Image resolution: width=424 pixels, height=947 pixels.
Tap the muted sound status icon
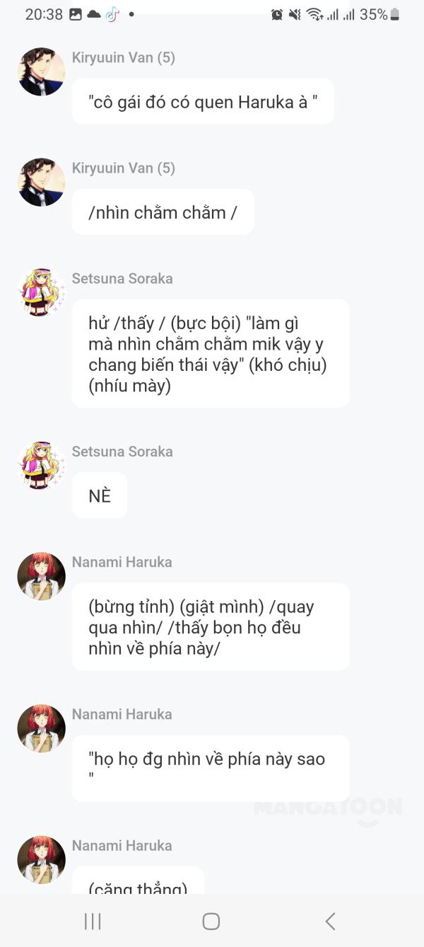pyautogui.click(x=295, y=14)
